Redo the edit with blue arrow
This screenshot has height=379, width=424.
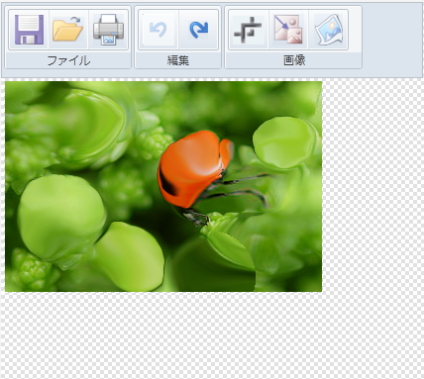[198, 30]
